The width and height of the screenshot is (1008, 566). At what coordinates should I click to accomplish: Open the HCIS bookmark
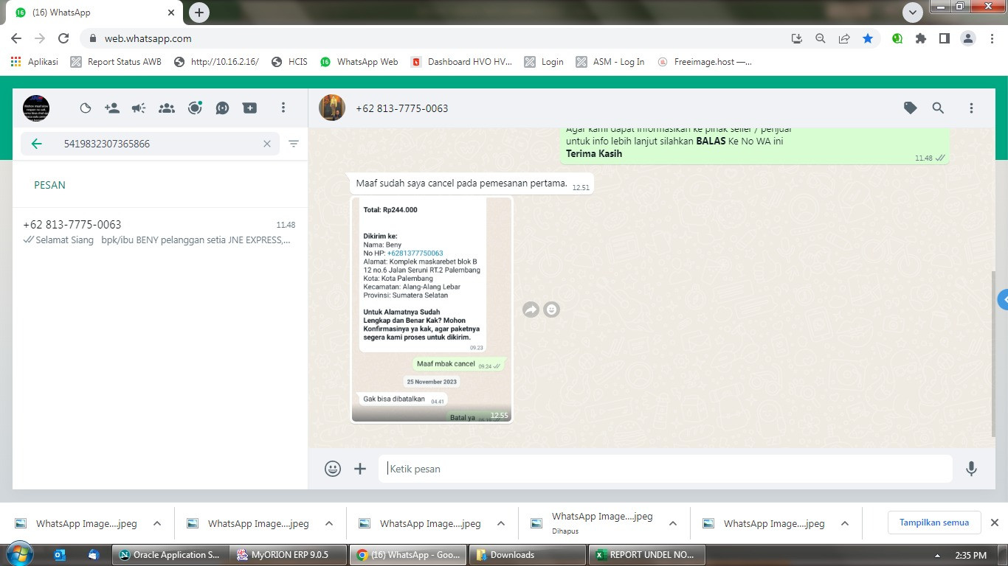click(289, 62)
